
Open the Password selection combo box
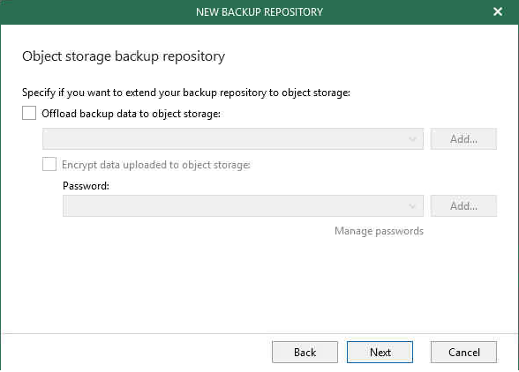coord(243,205)
